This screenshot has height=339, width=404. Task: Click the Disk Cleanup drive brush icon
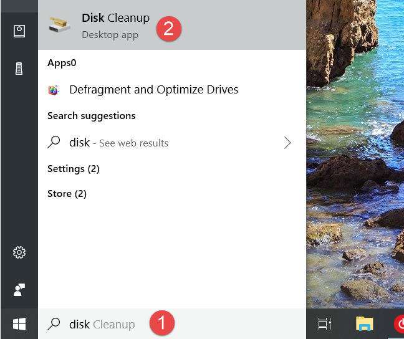(x=59, y=26)
